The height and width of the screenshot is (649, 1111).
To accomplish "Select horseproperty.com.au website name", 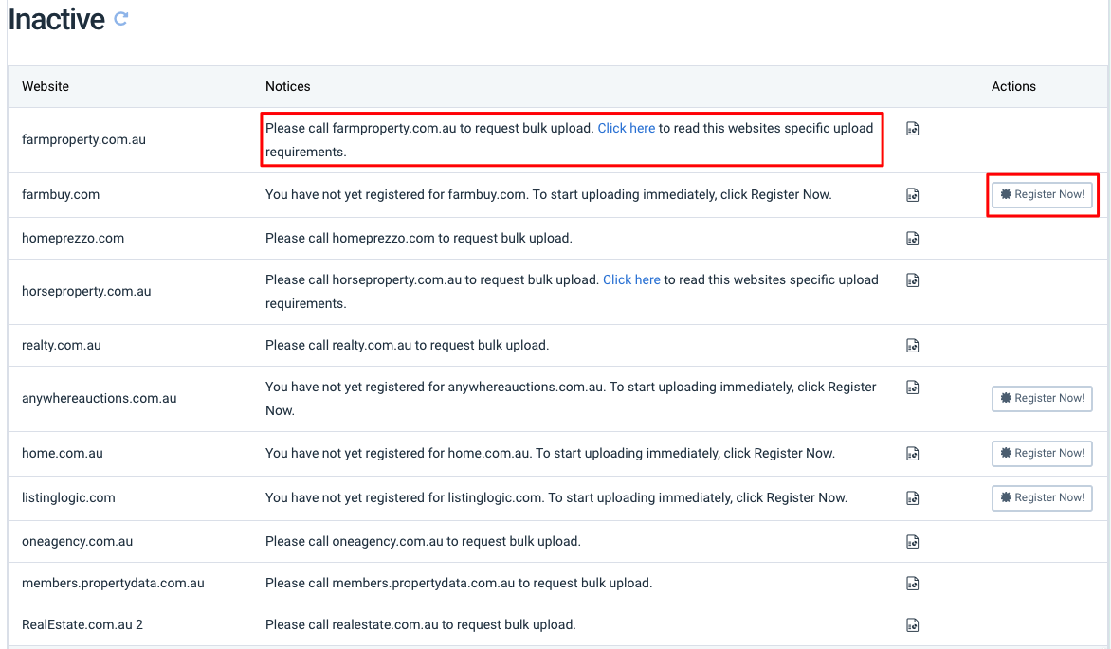I will pyautogui.click(x=86, y=291).
